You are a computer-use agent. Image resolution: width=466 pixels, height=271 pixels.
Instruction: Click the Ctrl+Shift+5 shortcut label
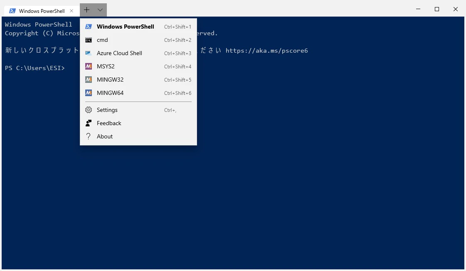coord(178,80)
